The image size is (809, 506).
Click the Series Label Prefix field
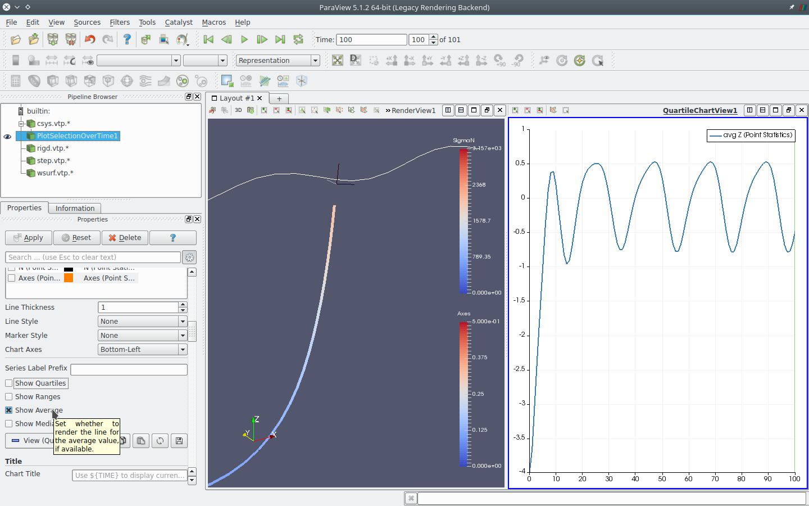coord(129,369)
